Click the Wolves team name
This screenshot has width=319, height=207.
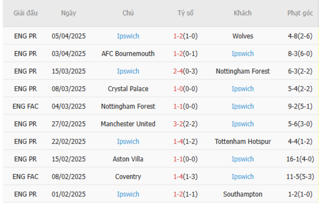[x=242, y=36]
